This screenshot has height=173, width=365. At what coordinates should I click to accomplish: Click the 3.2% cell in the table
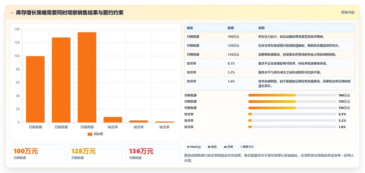(231, 72)
